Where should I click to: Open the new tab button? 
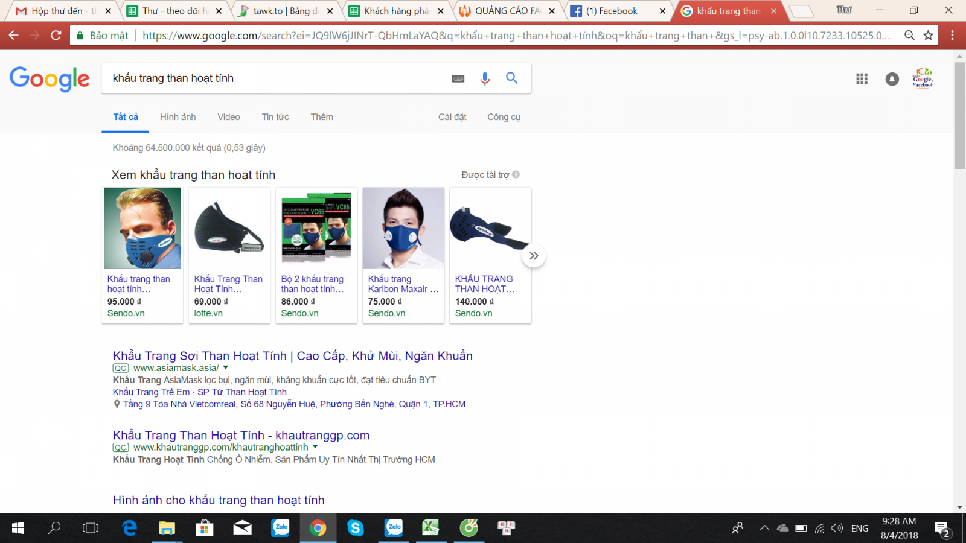coord(801,11)
